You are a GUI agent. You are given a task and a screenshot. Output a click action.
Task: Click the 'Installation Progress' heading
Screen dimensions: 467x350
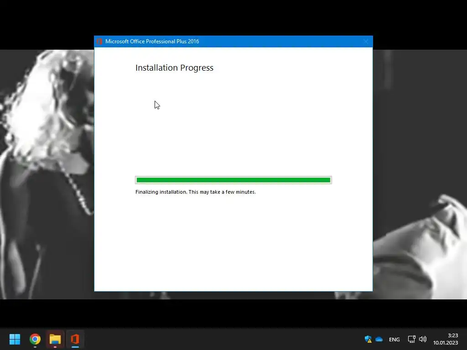pyautogui.click(x=174, y=68)
